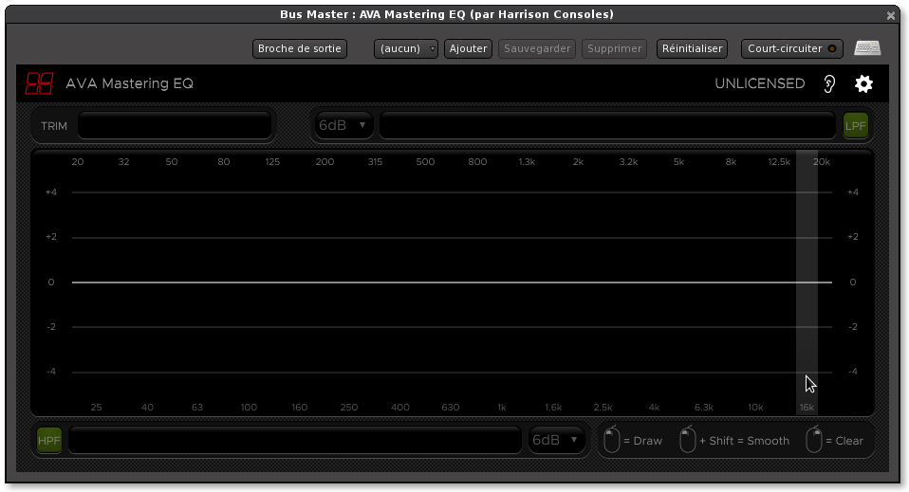
Task: Click the TRIM slider bar
Action: point(175,126)
